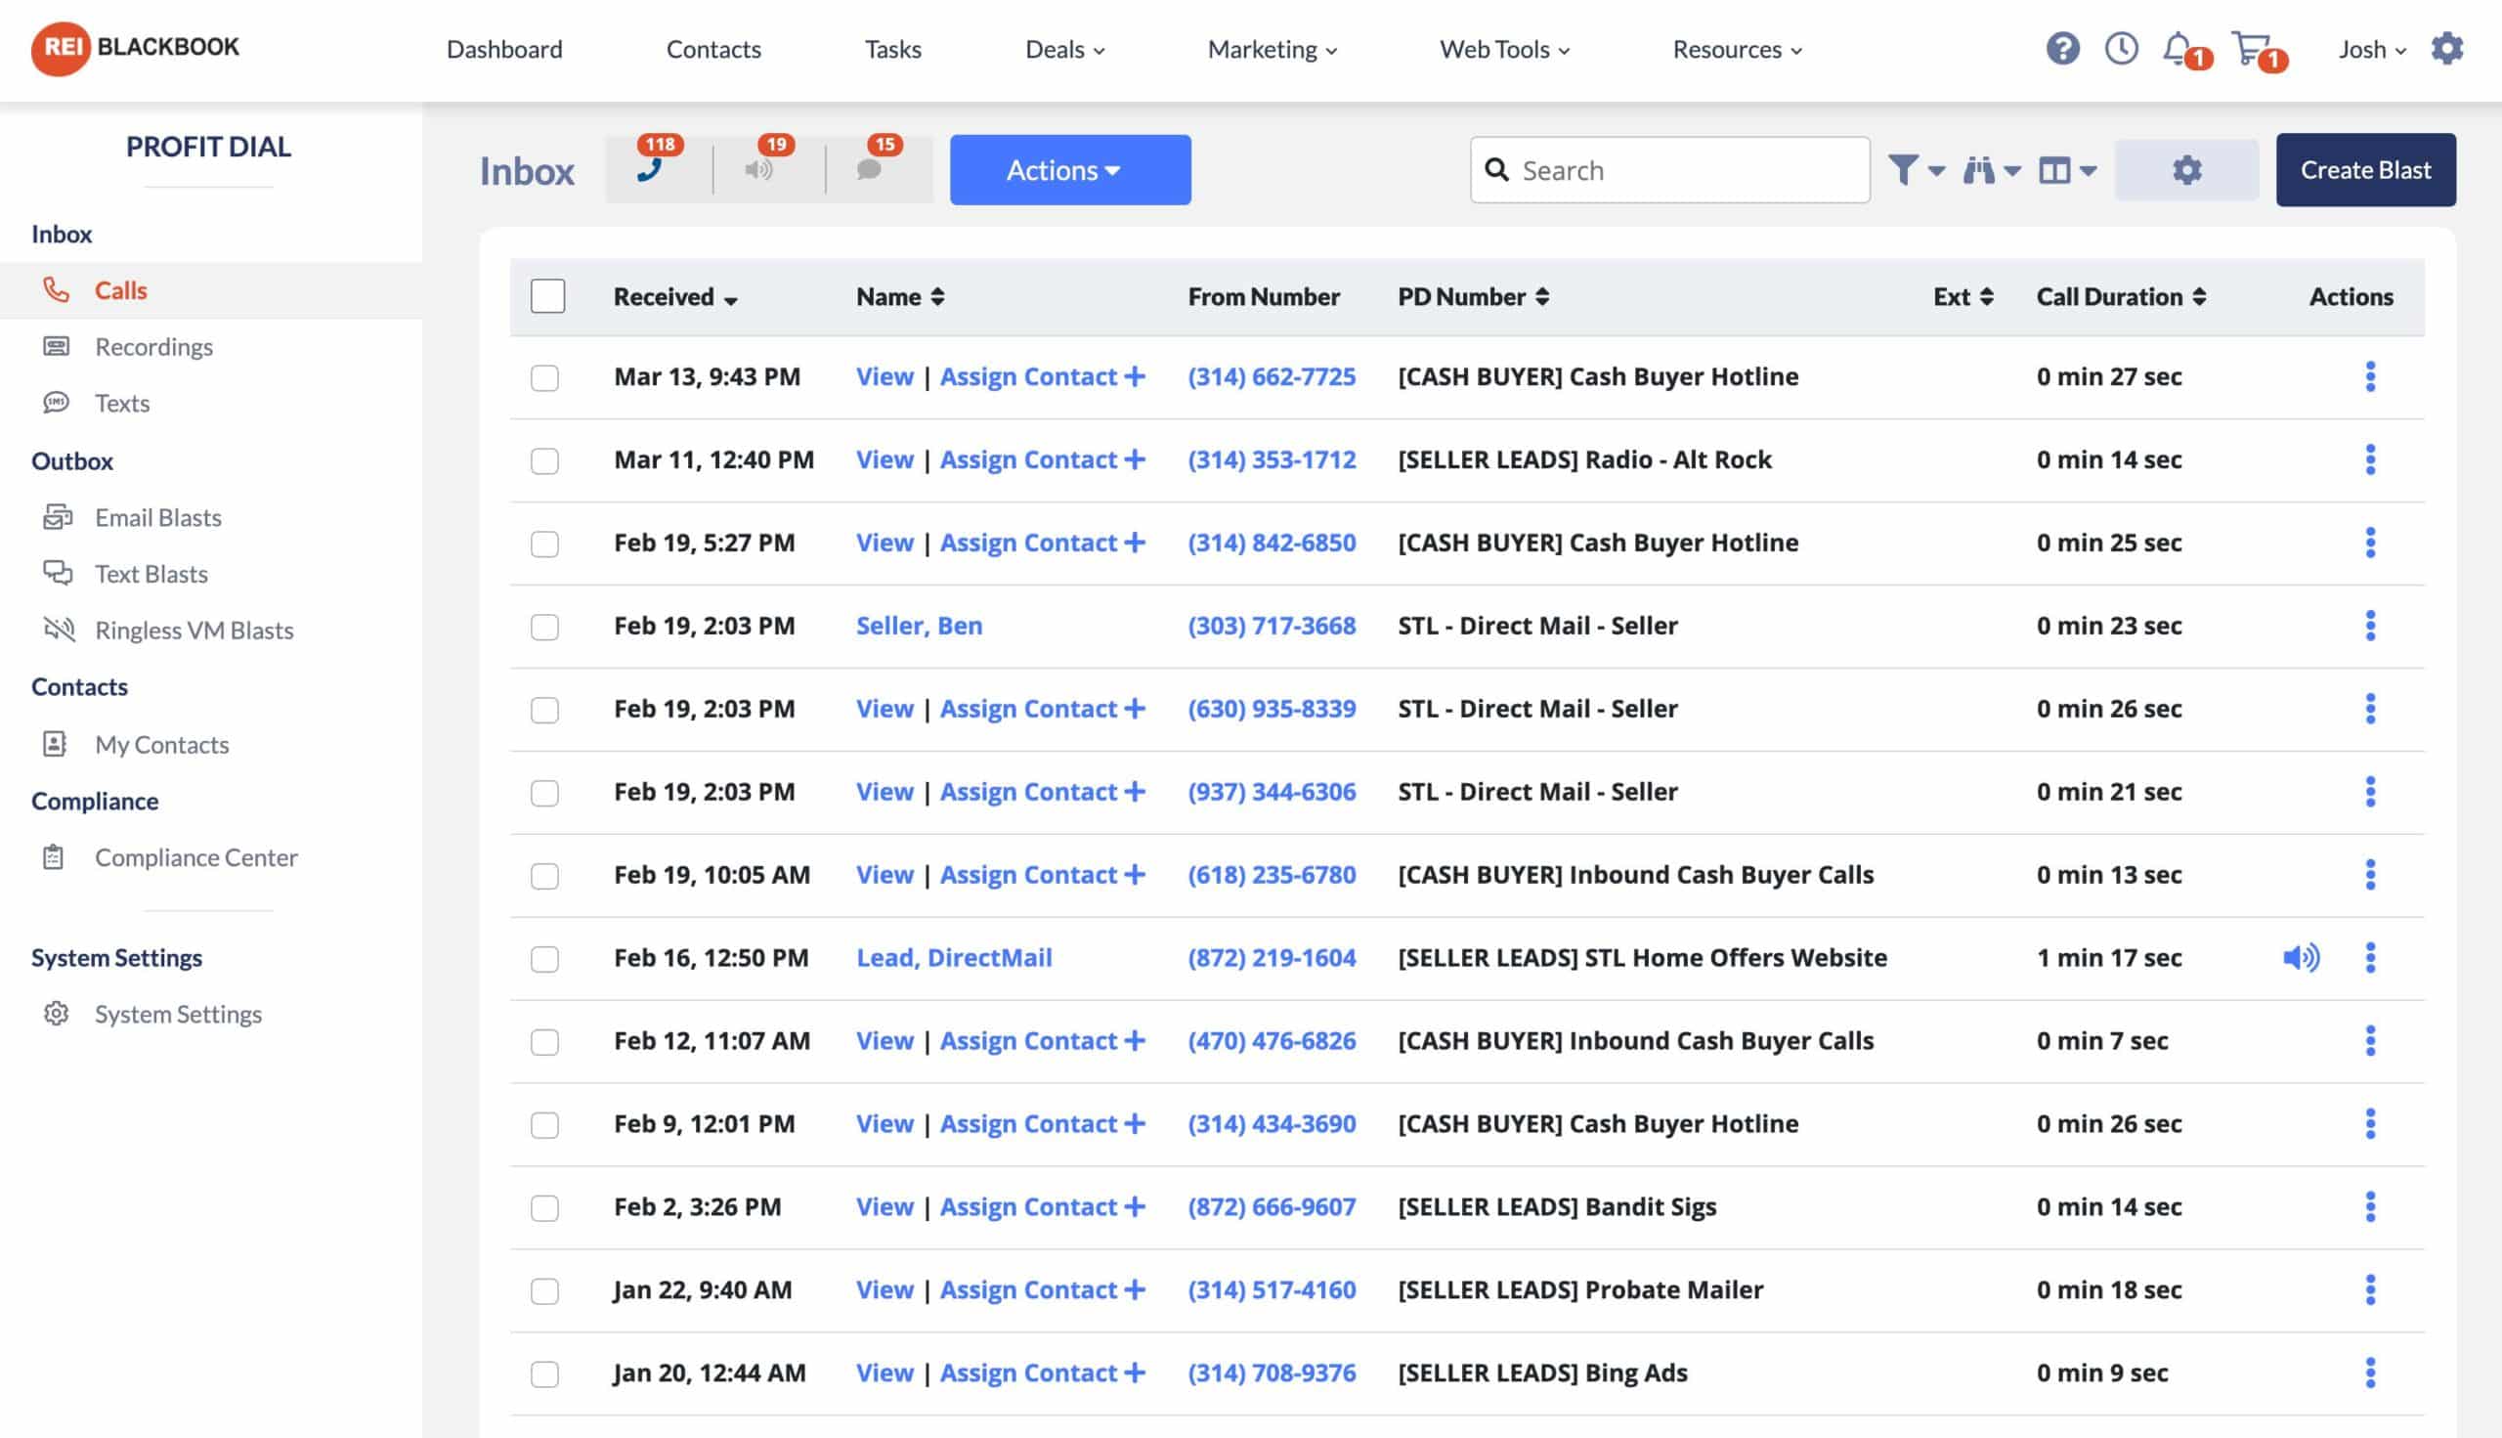Check the Seller, Ben row checkbox
2502x1438 pixels.
(x=545, y=627)
